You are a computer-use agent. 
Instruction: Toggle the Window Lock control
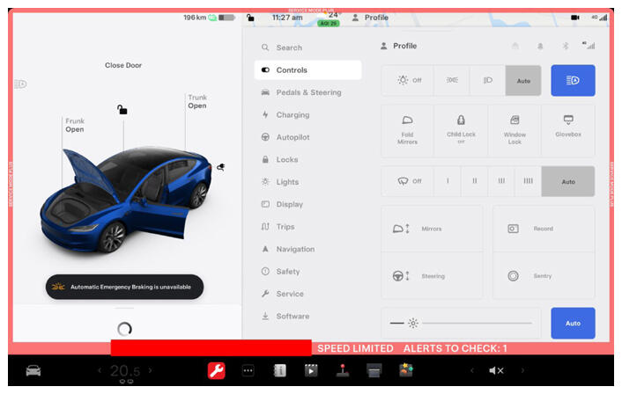(515, 131)
